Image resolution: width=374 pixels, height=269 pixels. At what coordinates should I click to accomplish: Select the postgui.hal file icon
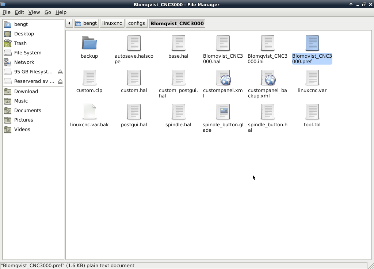coord(134,112)
